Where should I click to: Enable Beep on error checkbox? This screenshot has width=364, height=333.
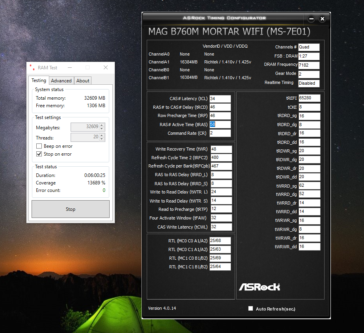coord(39,146)
